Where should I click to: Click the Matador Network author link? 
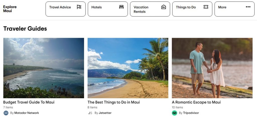click(27, 113)
